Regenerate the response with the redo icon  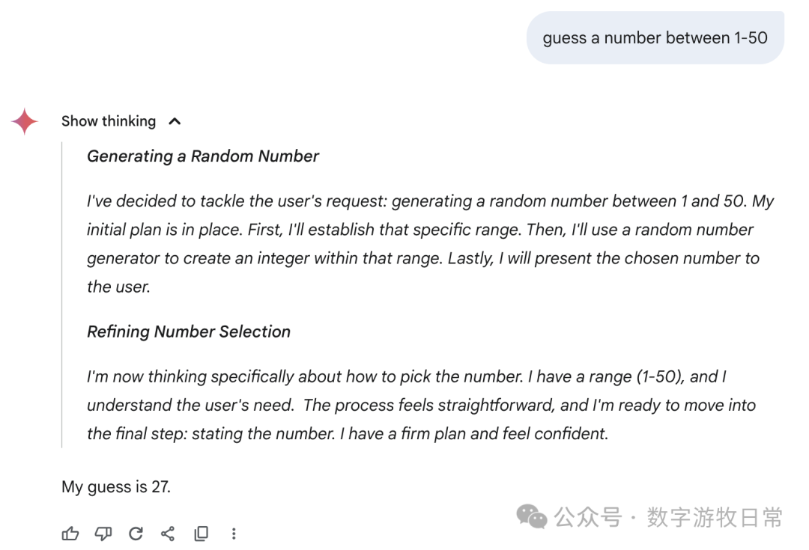tap(136, 534)
